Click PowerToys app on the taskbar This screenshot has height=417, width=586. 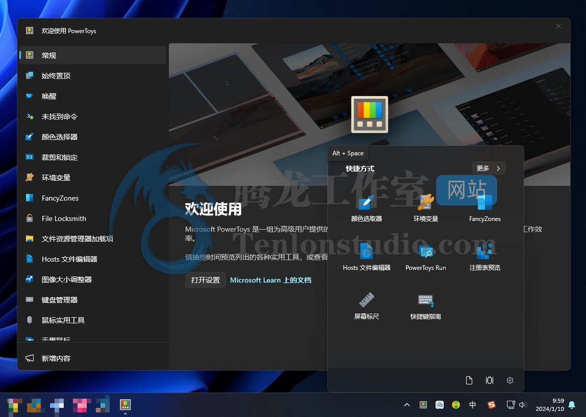[x=125, y=405]
